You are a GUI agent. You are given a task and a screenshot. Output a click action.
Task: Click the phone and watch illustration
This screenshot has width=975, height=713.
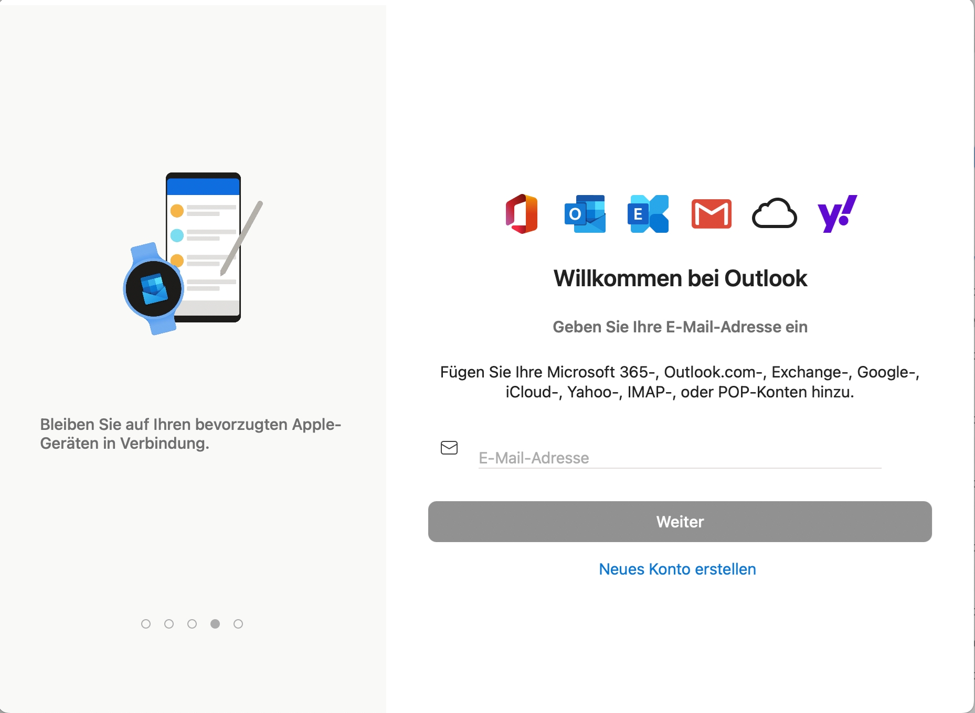tap(193, 254)
